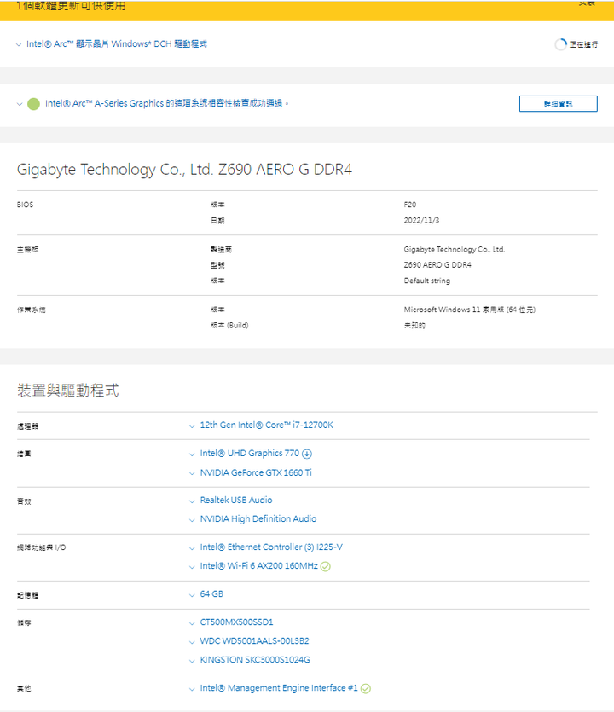Expand KINGSTON SKC3000S1024G storage entry
The height and width of the screenshot is (712, 614).
pos(192,661)
